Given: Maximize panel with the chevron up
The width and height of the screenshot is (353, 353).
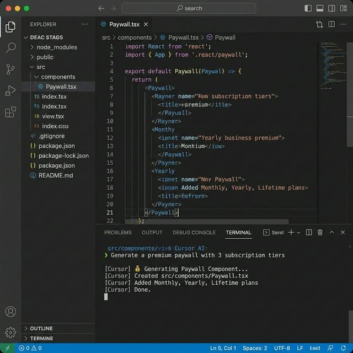Looking at the screenshot, I should tap(331, 232).
